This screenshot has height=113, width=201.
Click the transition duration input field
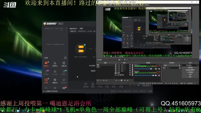172,68
